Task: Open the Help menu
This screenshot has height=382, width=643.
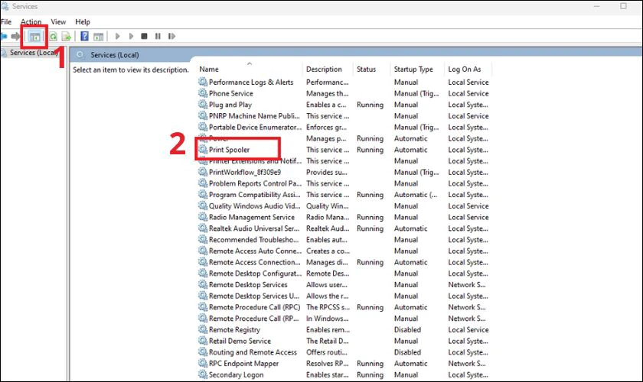Action: (83, 21)
